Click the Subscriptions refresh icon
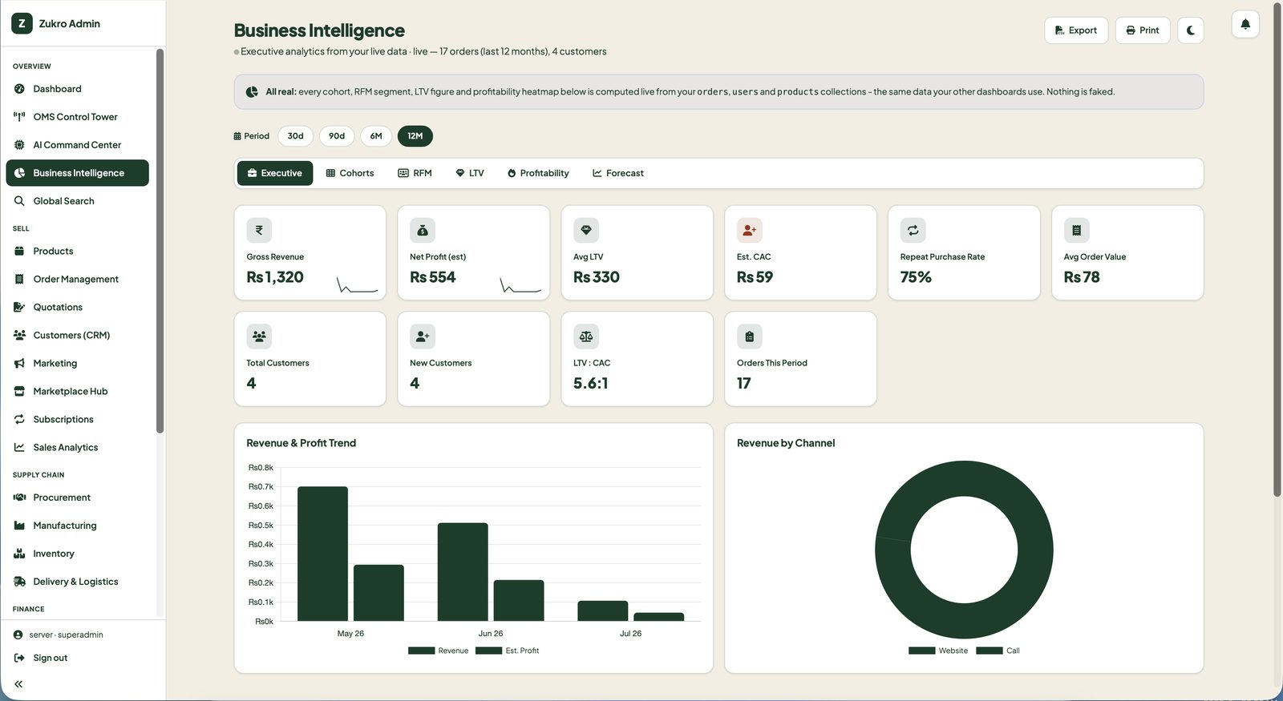Image resolution: width=1283 pixels, height=701 pixels. click(x=19, y=419)
